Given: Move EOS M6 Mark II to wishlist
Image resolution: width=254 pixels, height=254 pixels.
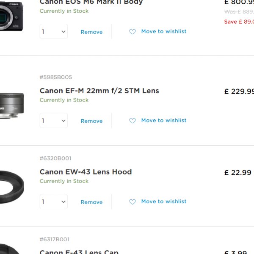Looking at the screenshot, I should [x=163, y=31].
